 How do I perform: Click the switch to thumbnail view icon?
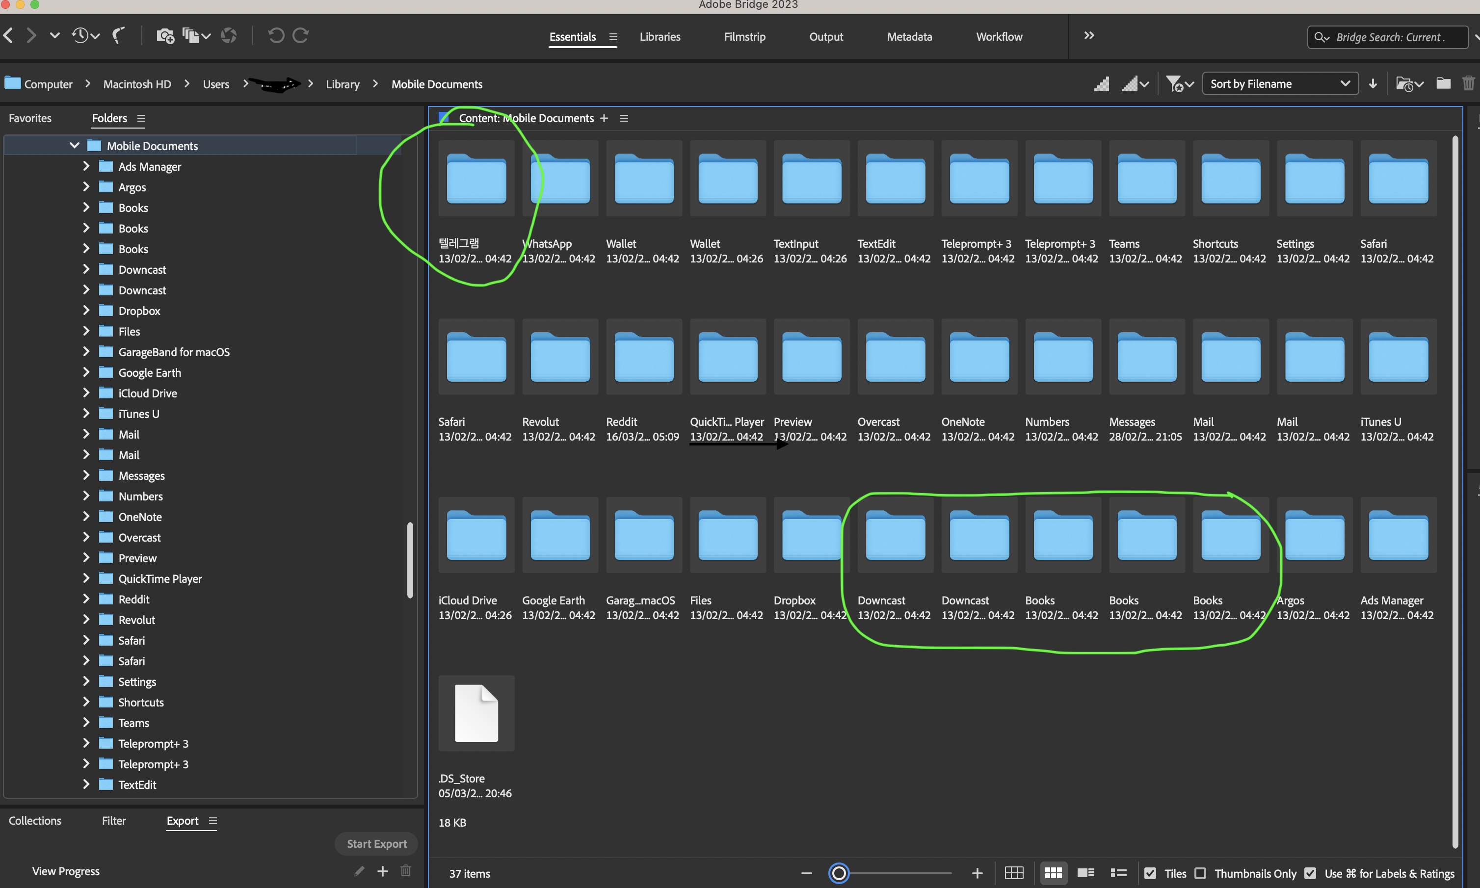tap(1054, 873)
